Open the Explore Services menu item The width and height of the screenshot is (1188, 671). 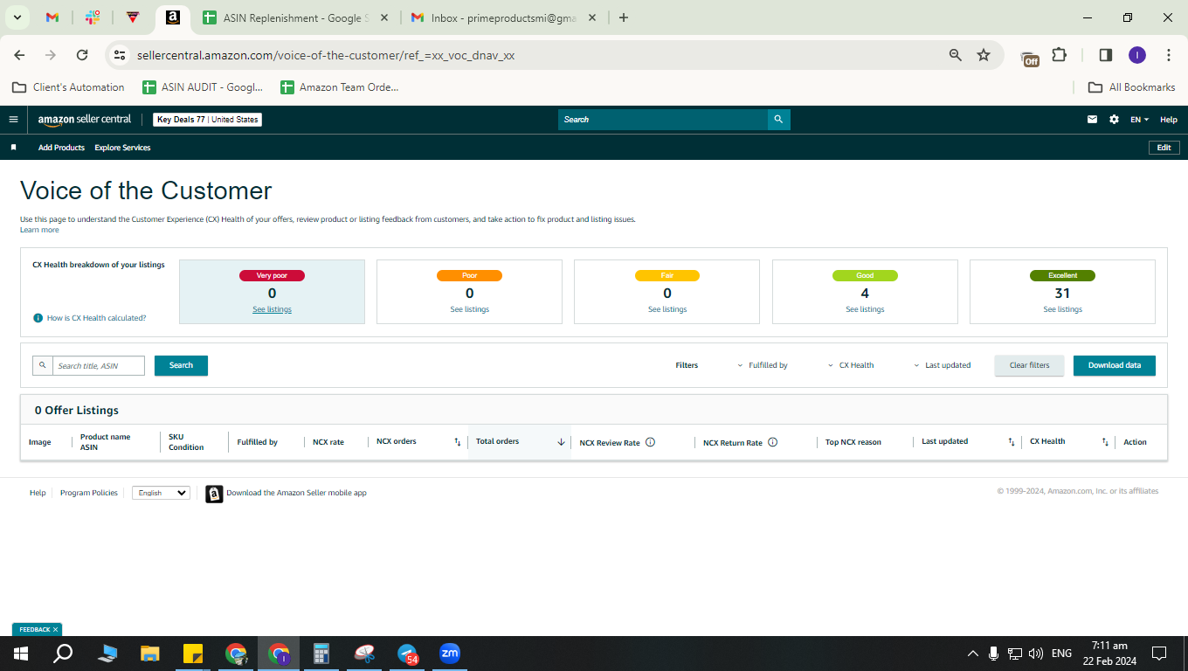coord(122,148)
